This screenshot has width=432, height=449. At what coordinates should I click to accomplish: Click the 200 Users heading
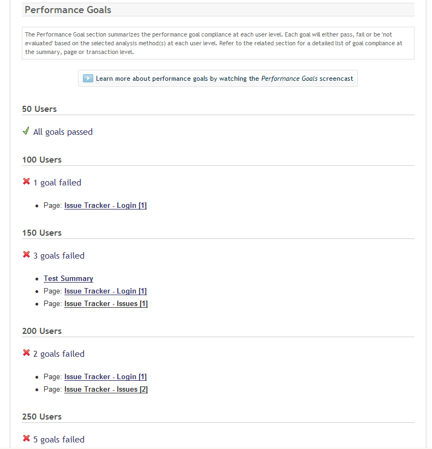click(x=41, y=331)
